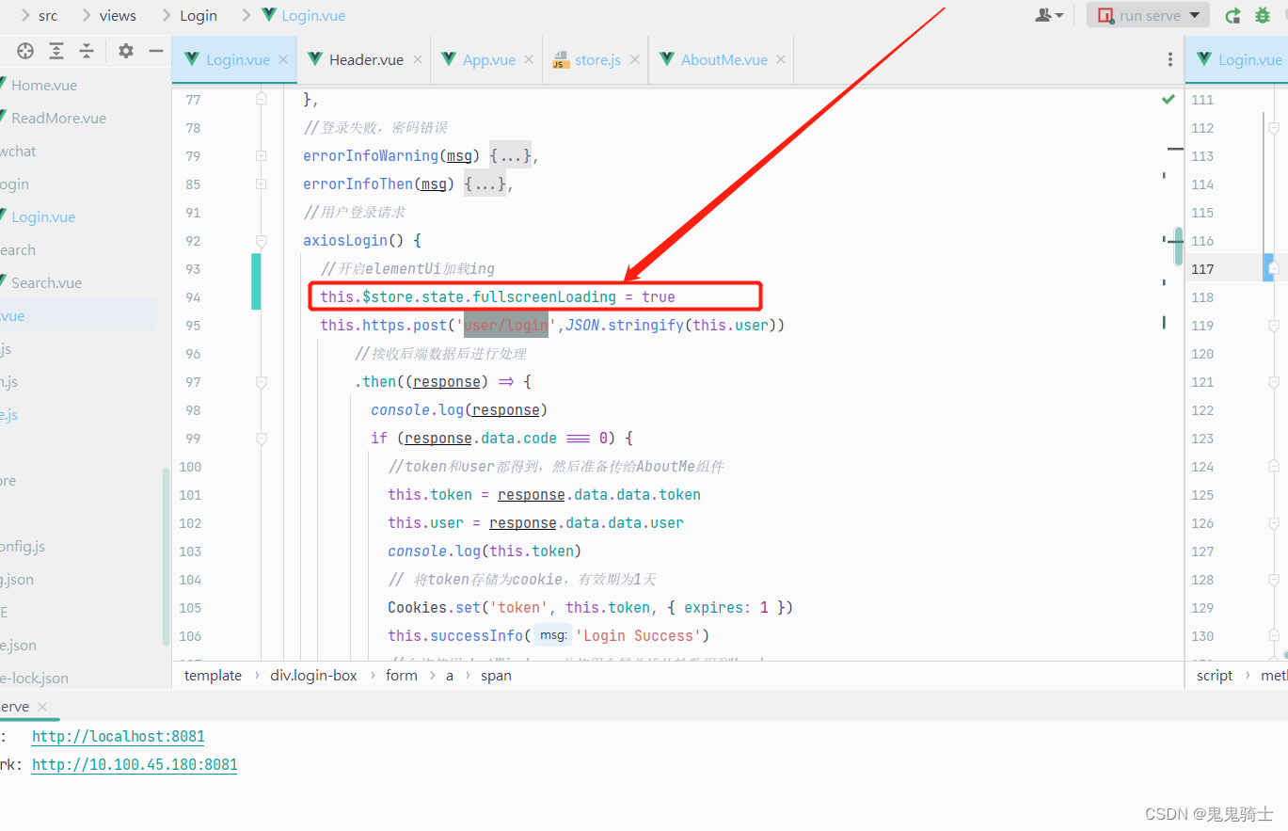This screenshot has width=1288, height=831.
Task: Open project panel settings gear
Action: pos(126,51)
